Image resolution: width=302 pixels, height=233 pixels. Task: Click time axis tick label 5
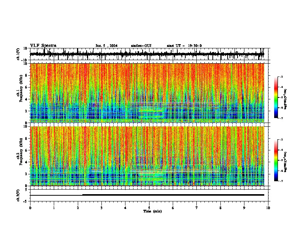pos(149,208)
